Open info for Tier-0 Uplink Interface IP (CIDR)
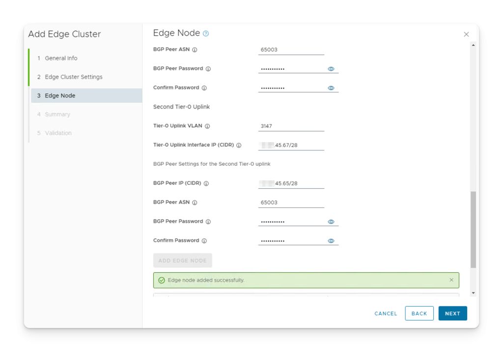The width and height of the screenshot is (503, 352). click(239, 145)
